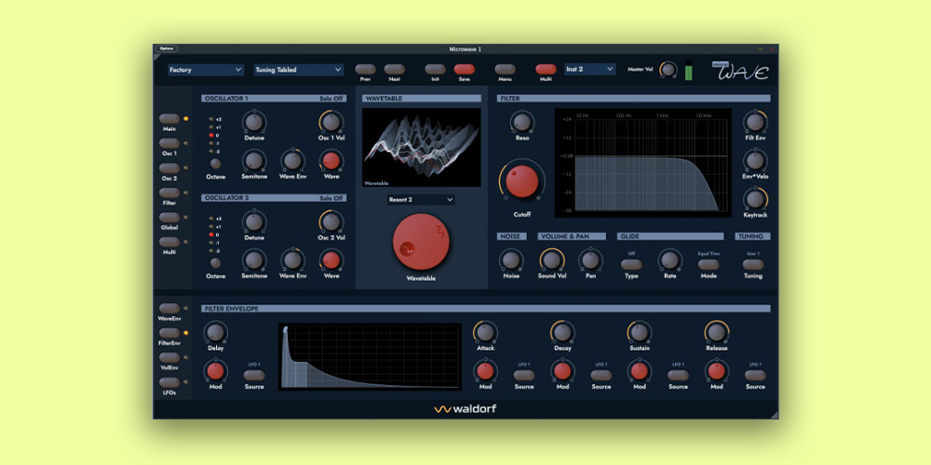931x465 pixels.
Task: Click the Release knob
Action: 717,332
